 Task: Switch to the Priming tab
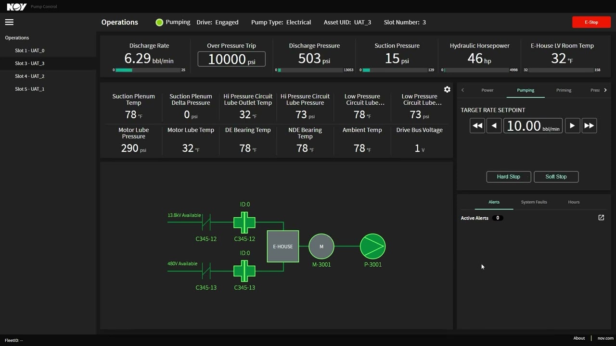[x=564, y=90]
